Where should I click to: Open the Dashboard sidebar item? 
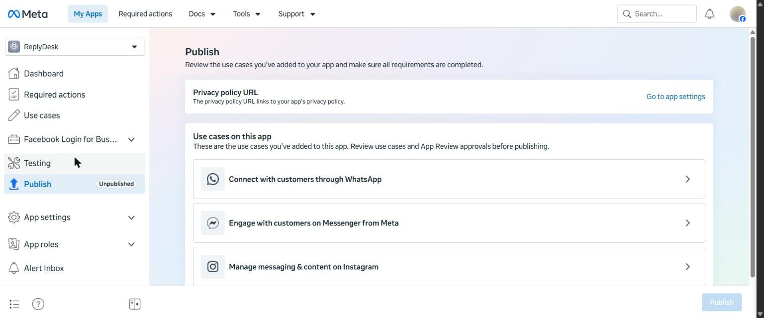click(x=75, y=74)
